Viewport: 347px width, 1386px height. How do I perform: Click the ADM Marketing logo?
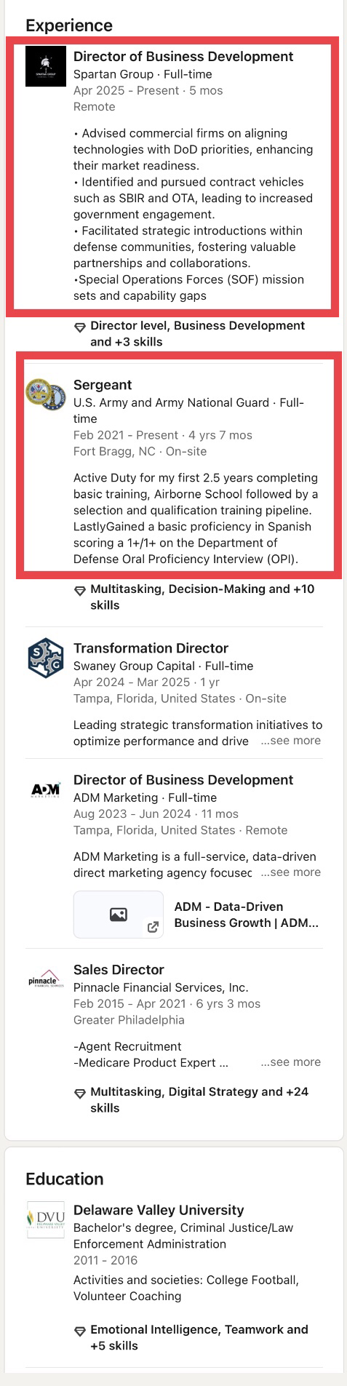coord(45,789)
